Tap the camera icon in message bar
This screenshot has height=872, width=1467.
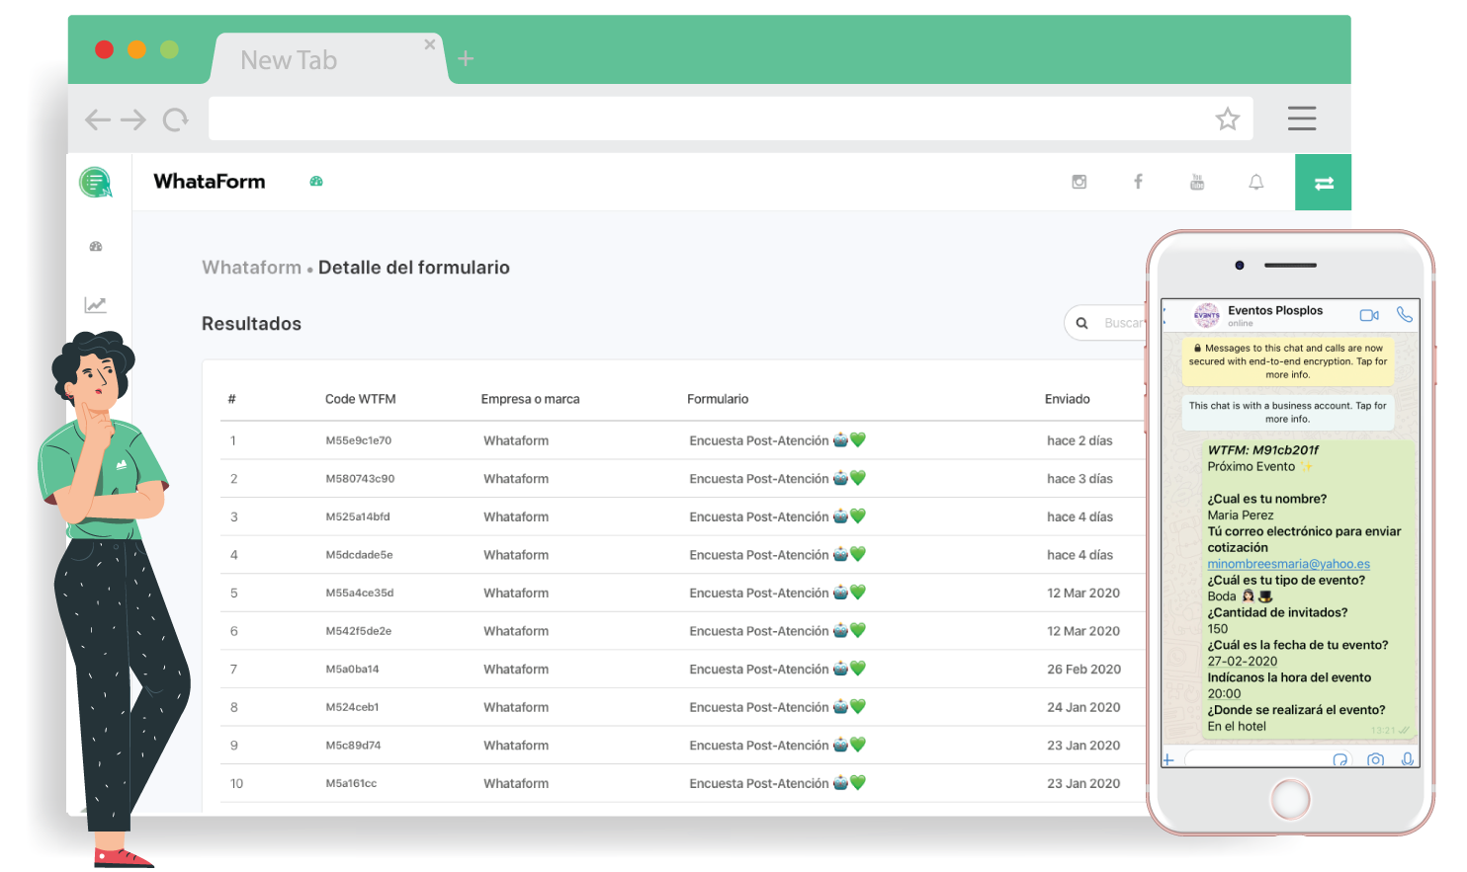(x=1375, y=759)
